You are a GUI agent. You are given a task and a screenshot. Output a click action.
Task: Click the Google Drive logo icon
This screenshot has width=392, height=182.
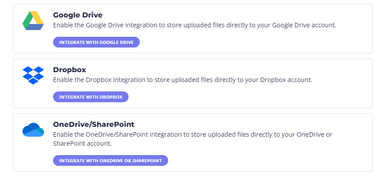[33, 21]
